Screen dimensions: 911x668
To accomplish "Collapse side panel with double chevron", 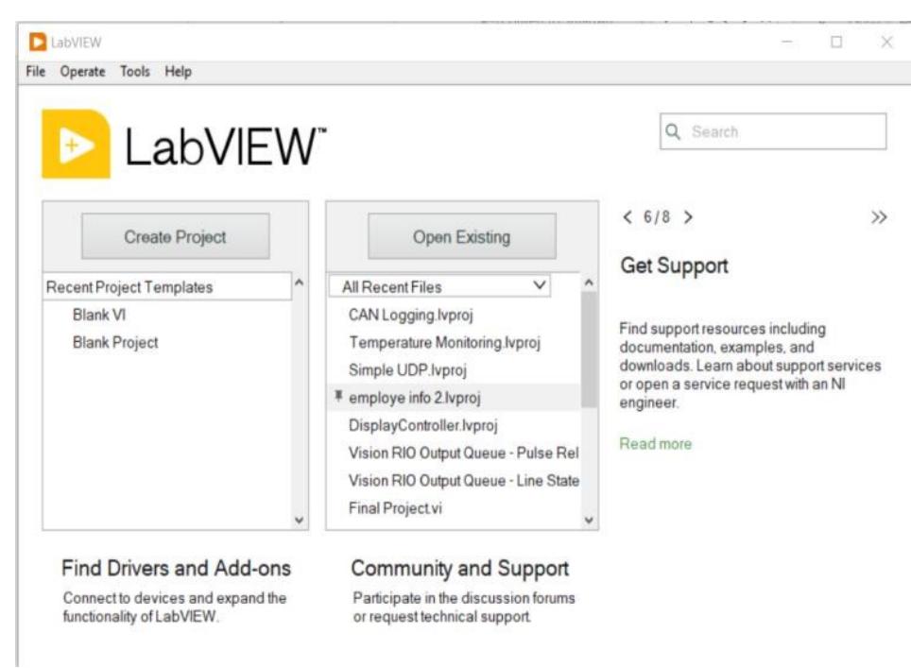I will click(x=879, y=217).
